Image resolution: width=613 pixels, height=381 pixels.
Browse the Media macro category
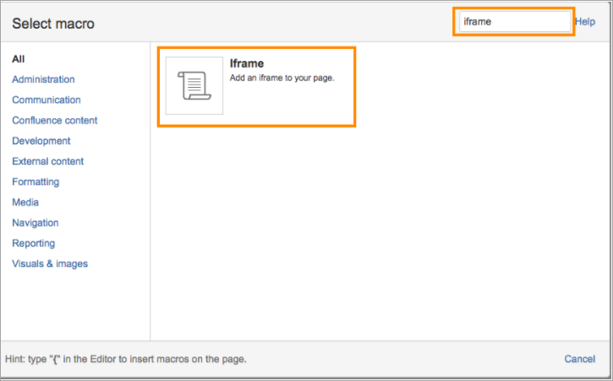point(25,202)
